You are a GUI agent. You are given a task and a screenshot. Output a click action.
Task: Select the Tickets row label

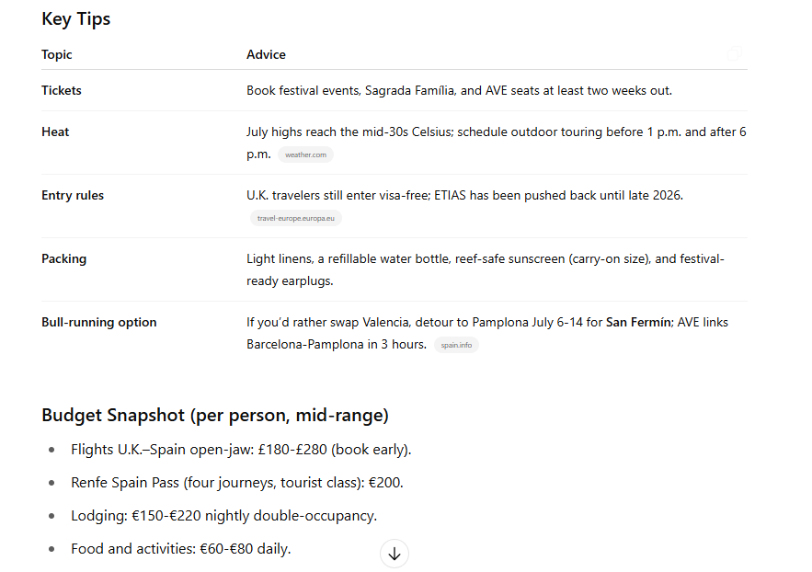(x=62, y=90)
